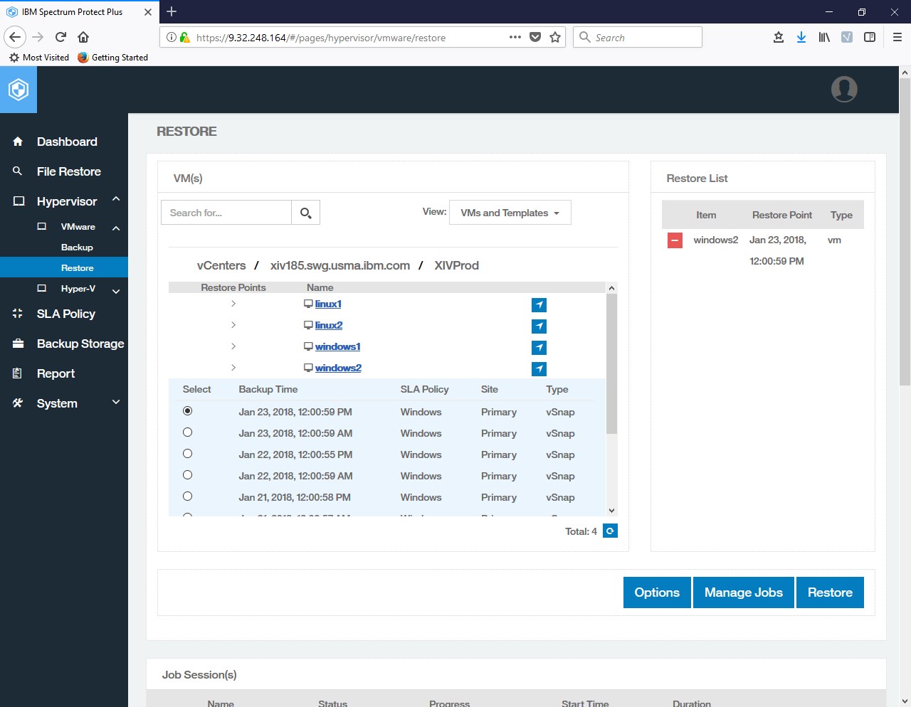This screenshot has width=911, height=707.
Task: Click the search magnifier in the VM panel
Action: tap(305, 212)
